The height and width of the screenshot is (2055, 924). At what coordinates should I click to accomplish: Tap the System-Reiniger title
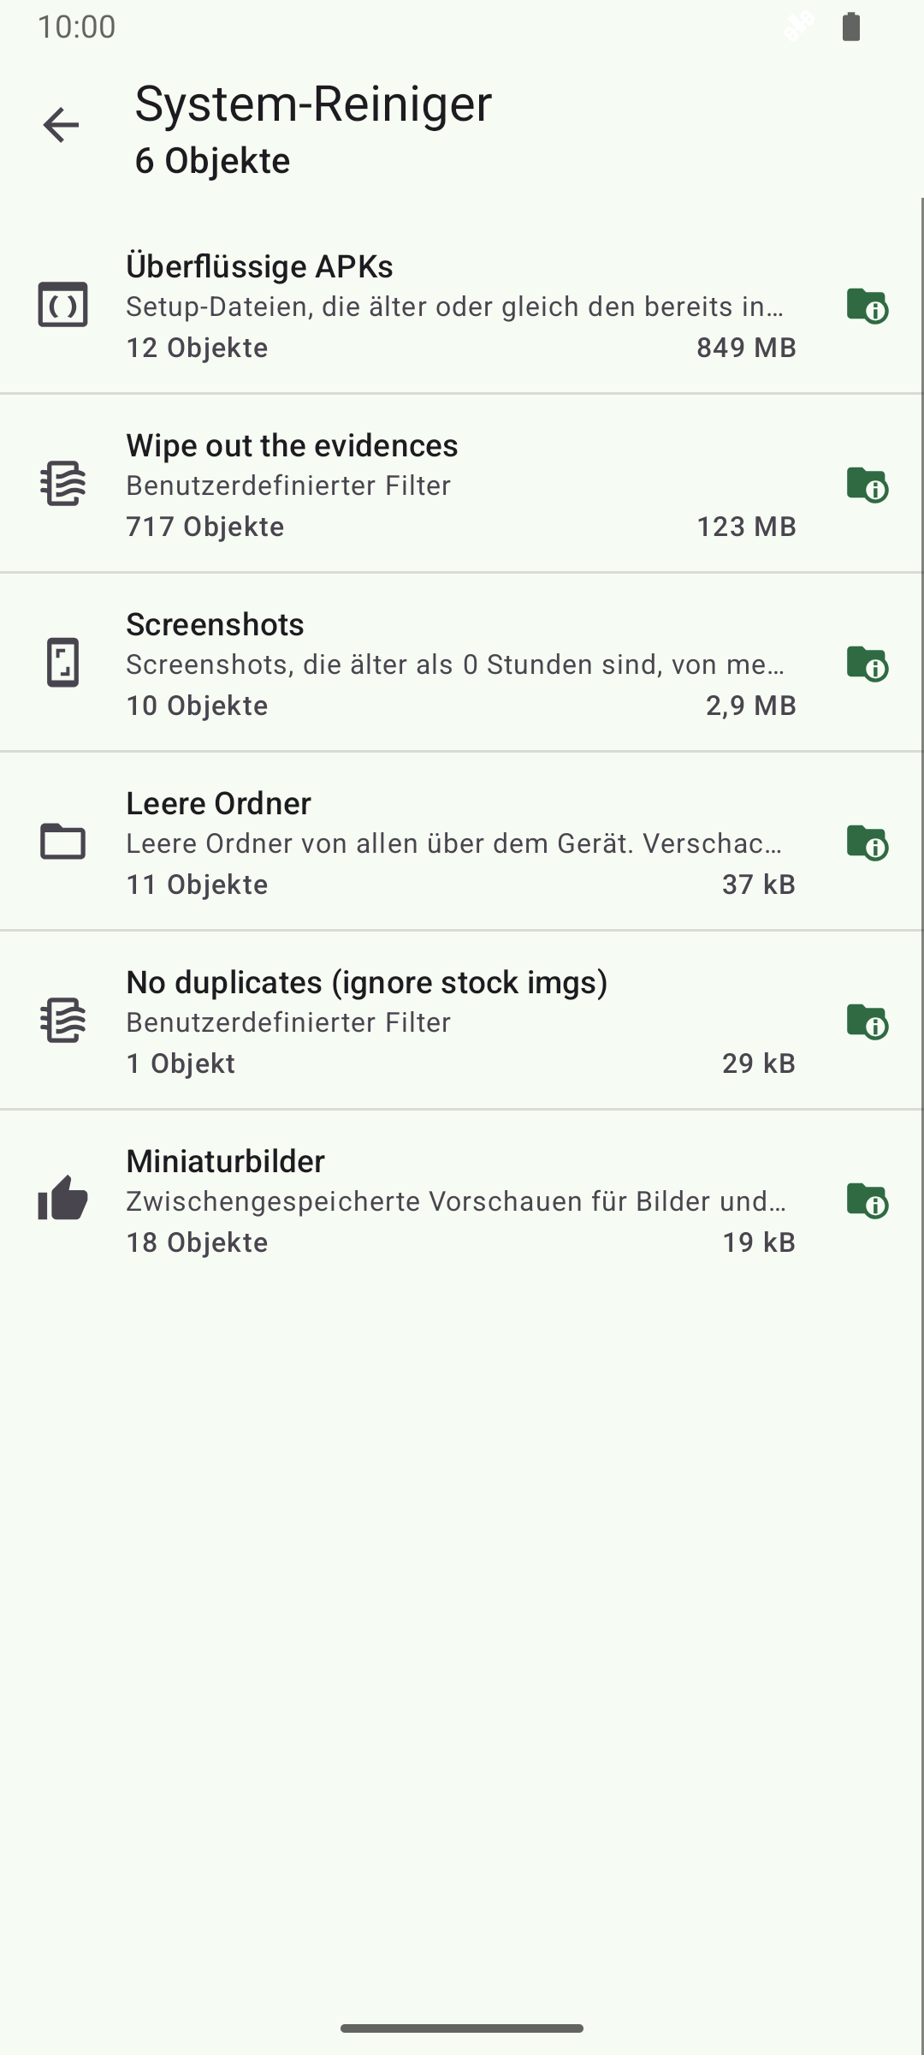pyautogui.click(x=313, y=104)
